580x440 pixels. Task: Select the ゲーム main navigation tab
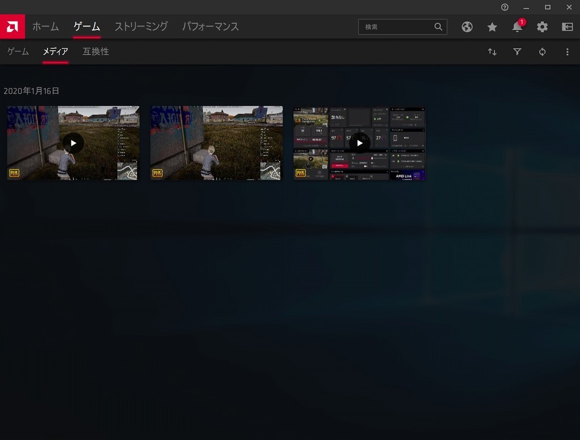pos(87,27)
